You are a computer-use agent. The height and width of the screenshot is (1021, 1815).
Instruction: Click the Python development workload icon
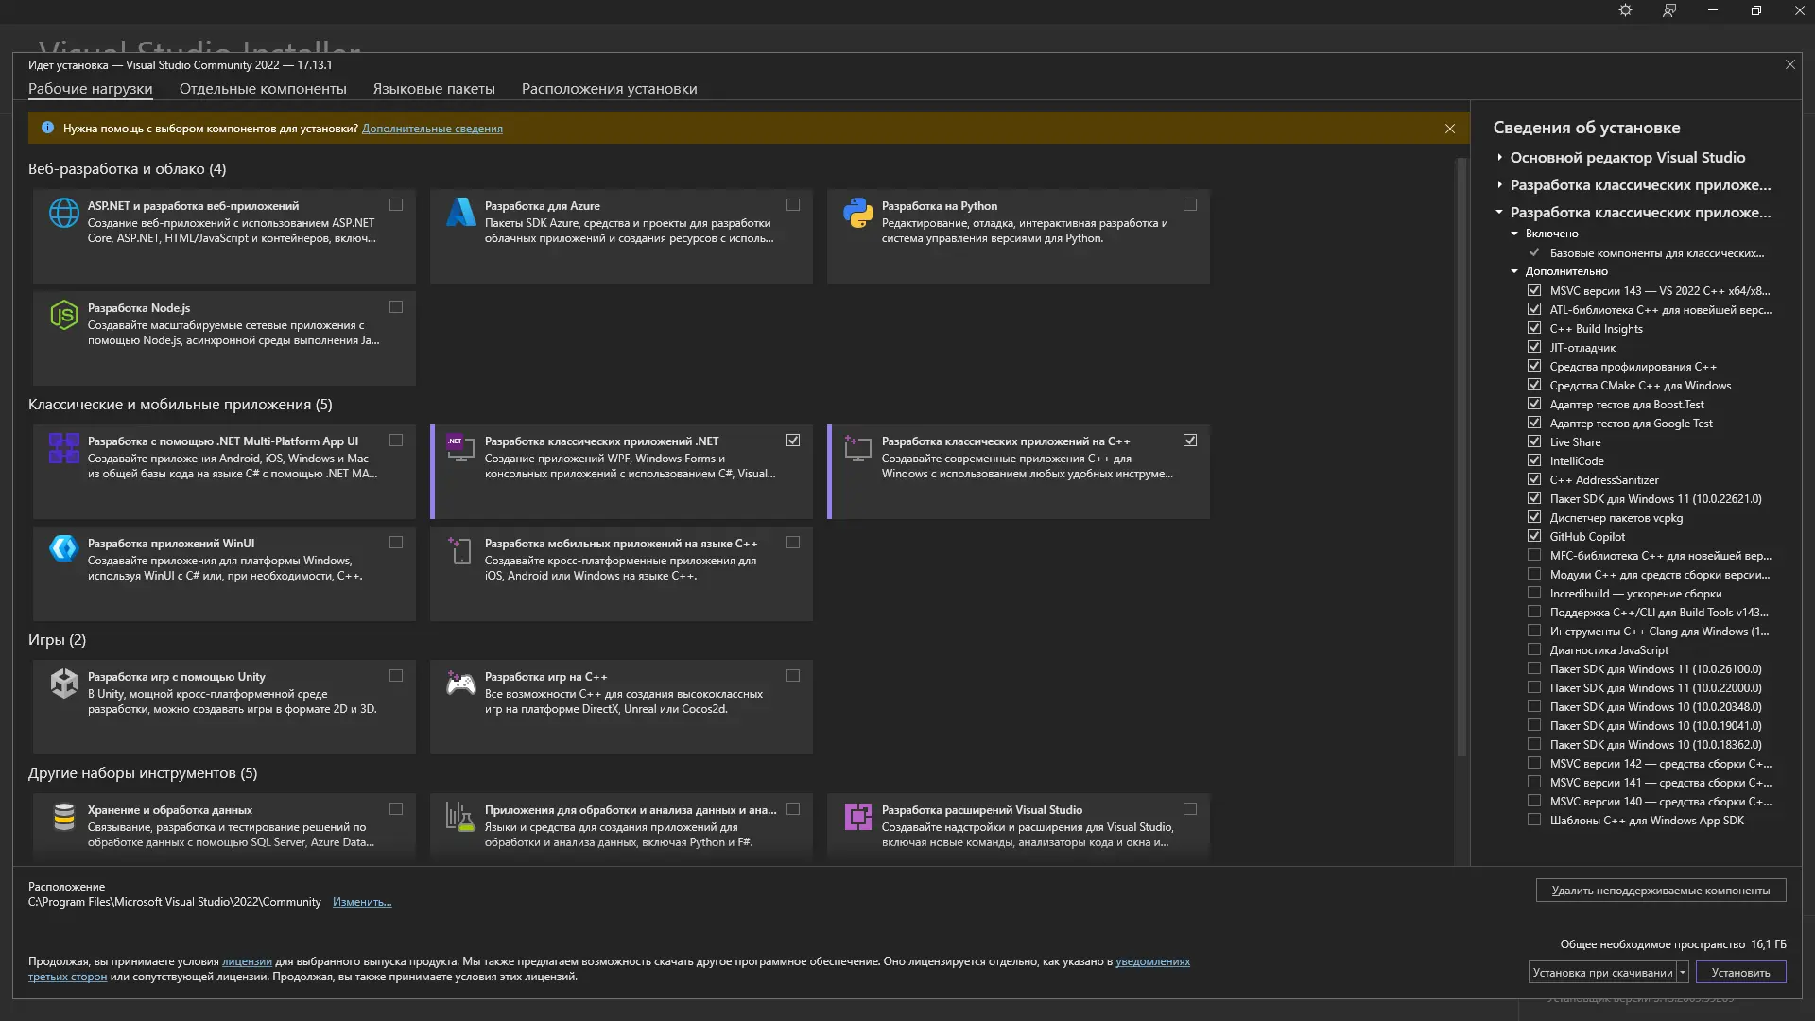point(858,213)
